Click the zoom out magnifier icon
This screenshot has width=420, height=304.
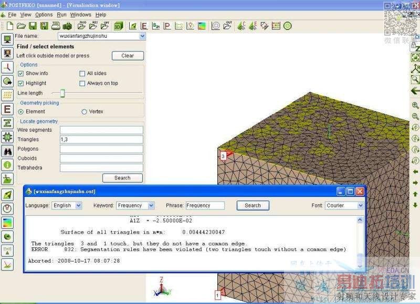point(415,117)
